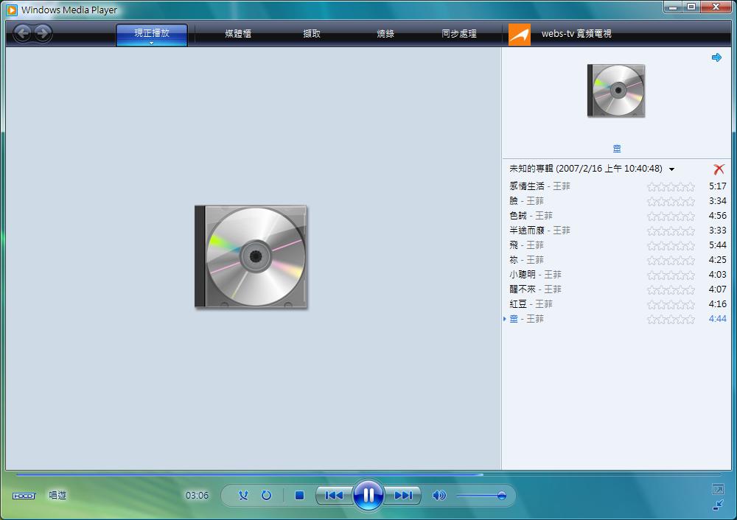
Task: Skip to the next track
Action: [x=403, y=495]
